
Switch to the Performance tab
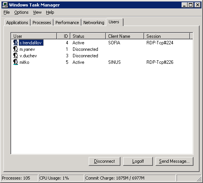(x=67, y=23)
